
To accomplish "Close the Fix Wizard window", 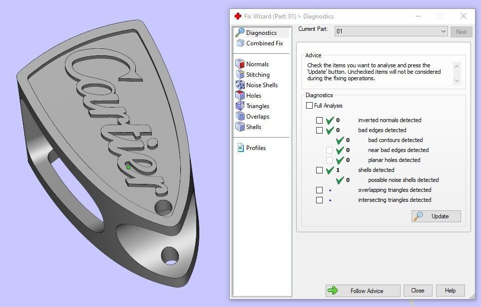I will click(463, 16).
